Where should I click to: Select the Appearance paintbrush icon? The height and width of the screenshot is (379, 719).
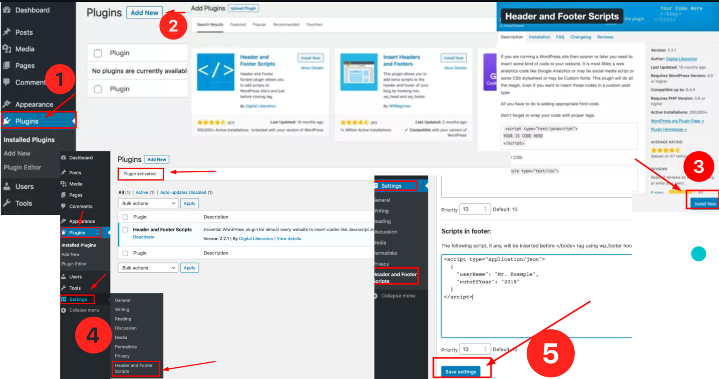7,104
